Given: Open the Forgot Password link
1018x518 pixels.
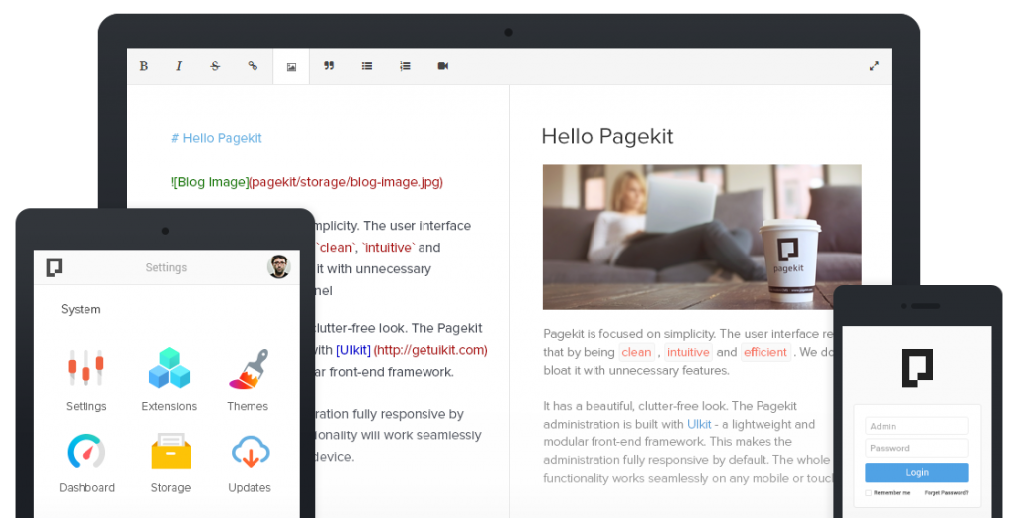Looking at the screenshot, I should 946,493.
